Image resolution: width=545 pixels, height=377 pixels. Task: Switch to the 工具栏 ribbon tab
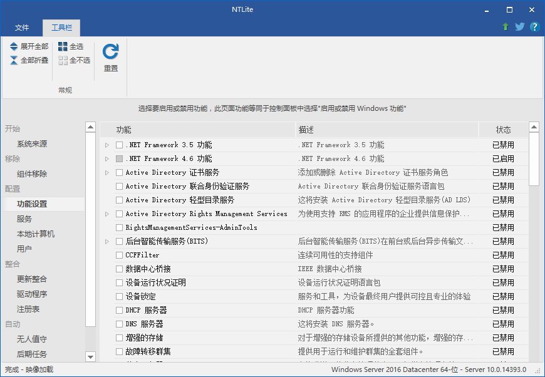coord(61,28)
